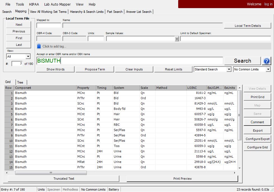Click the Comment button
274x192 pixels.
[x=257, y=122]
